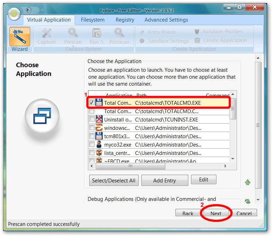Click the tcm801x3 floppy icon

99,136
